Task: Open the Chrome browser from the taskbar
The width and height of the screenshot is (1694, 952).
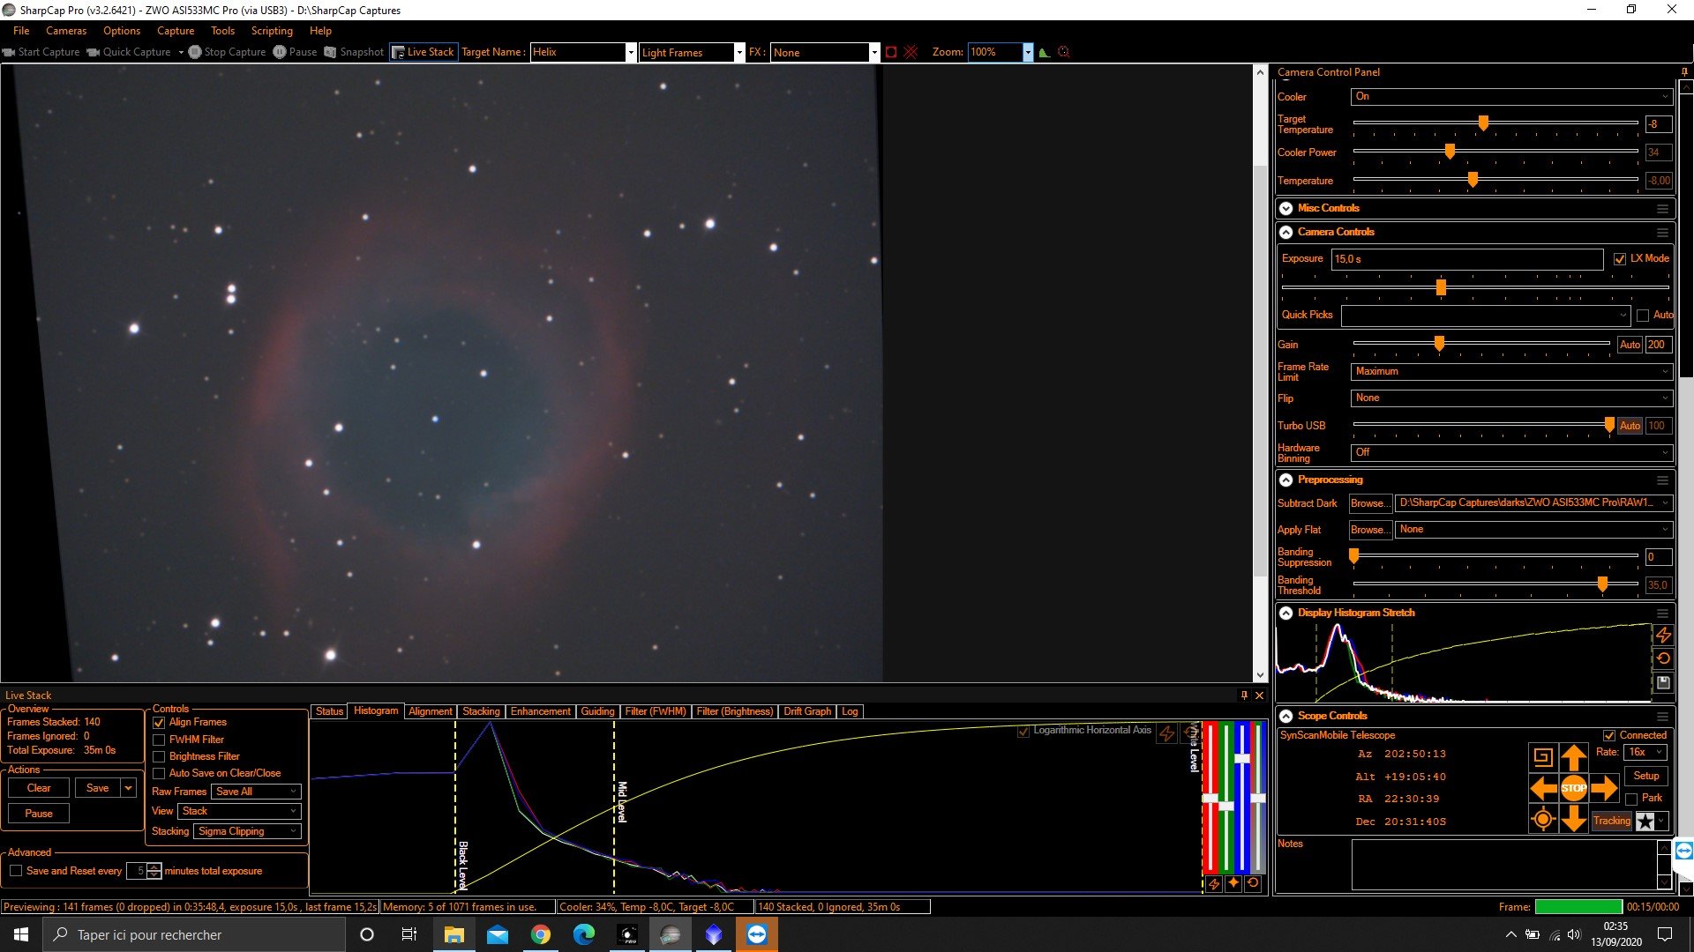Action: [541, 934]
